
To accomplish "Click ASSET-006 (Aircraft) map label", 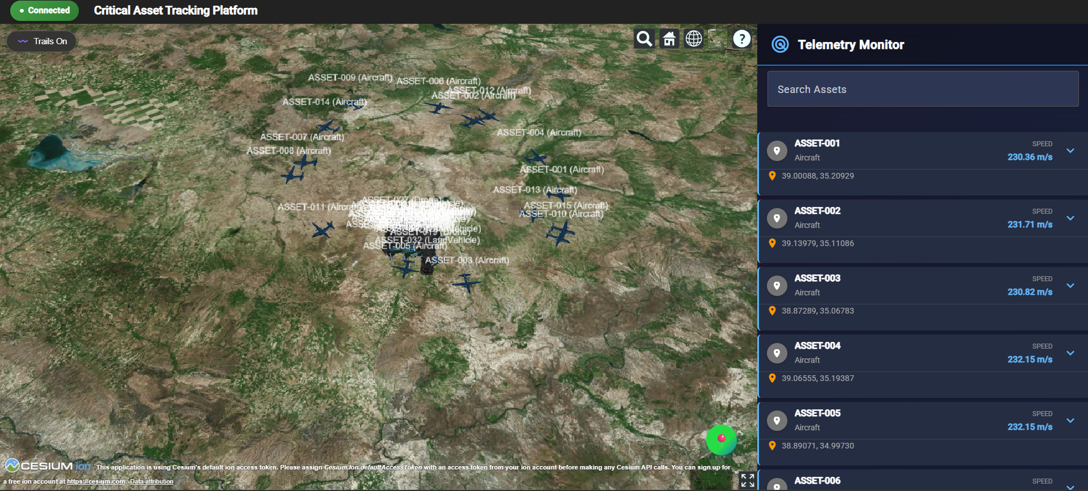I will click(438, 81).
